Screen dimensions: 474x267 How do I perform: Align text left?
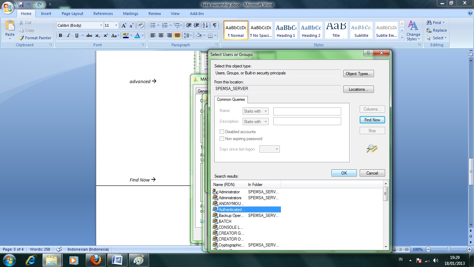click(153, 35)
